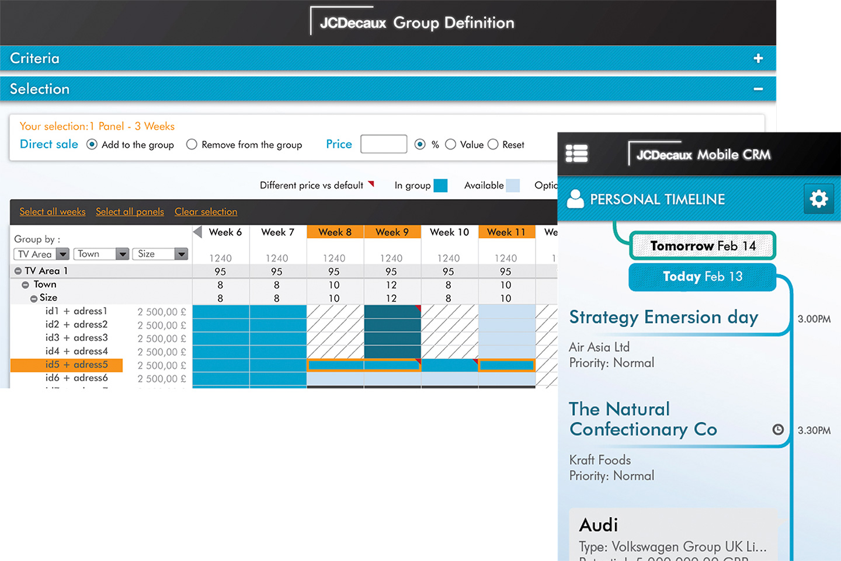Open the Mobile CRM list menu icon
The image size is (841, 561).
pos(576,154)
